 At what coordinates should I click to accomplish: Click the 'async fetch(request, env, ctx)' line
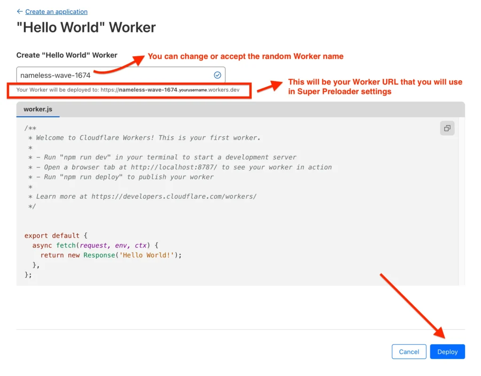(x=95, y=245)
